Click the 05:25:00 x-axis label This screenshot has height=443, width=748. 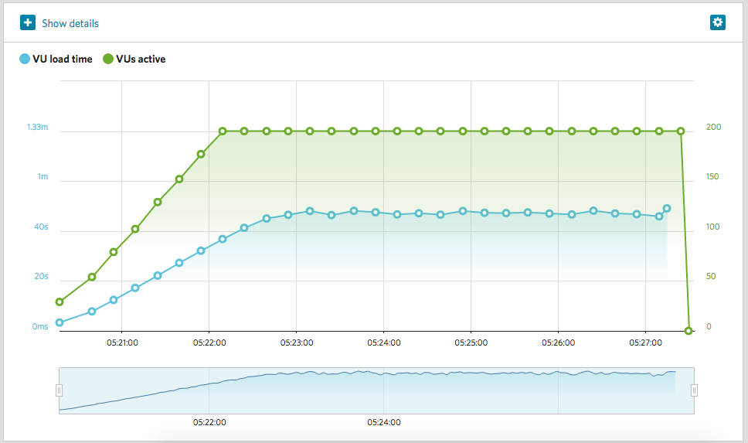click(x=471, y=342)
